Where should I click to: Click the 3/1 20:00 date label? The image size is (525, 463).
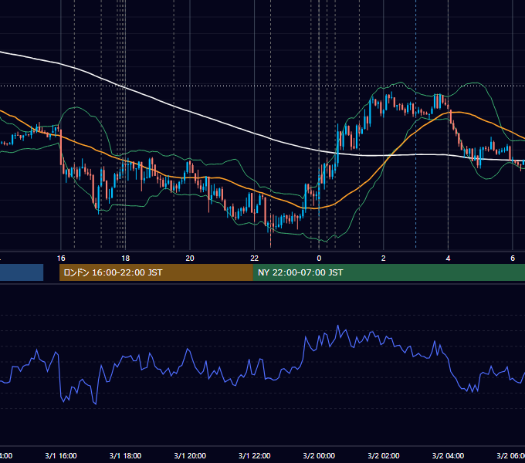click(190, 455)
